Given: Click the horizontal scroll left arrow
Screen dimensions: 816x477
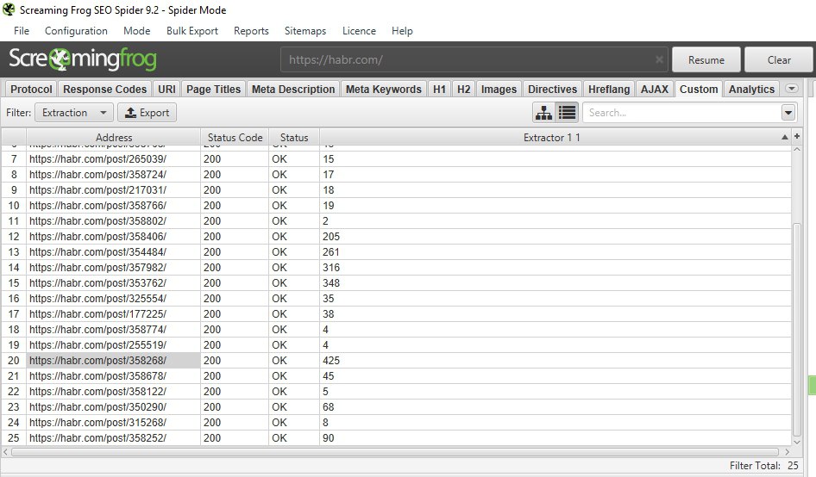Looking at the screenshot, I should click(5, 452).
